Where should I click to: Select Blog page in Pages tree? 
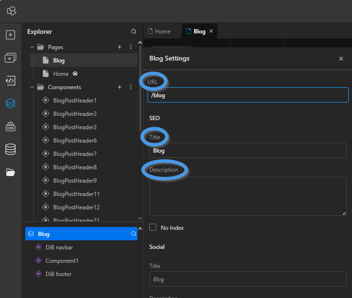point(84,60)
